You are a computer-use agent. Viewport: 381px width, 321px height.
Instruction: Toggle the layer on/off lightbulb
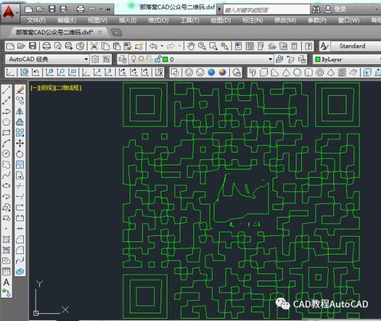pyautogui.click(x=134, y=59)
